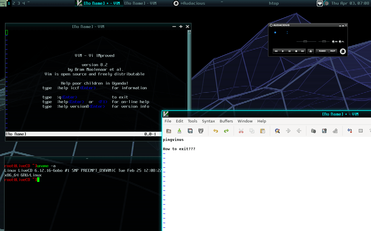The height and width of the screenshot is (231, 371).
Task: Click the Previous track button in Audacious
Action: click(276, 51)
